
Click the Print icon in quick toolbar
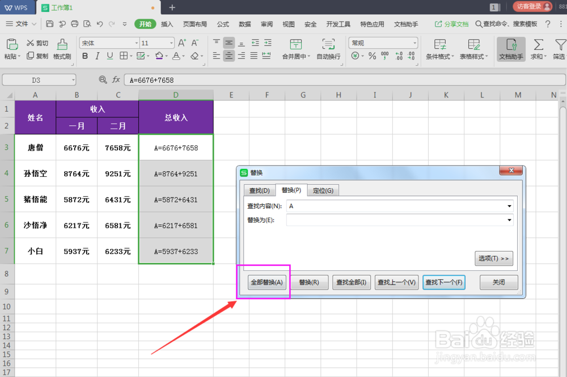74,24
